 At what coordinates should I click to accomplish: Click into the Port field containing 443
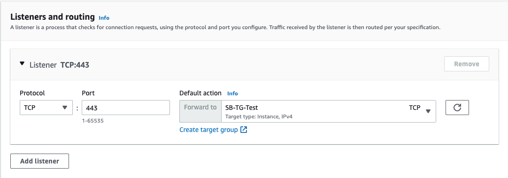126,108
